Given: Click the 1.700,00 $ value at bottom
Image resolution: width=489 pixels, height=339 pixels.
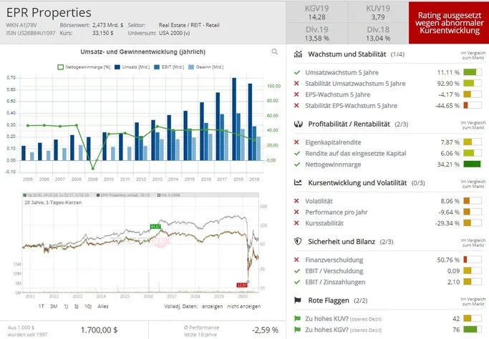Looking at the screenshot, I should 100,330.
